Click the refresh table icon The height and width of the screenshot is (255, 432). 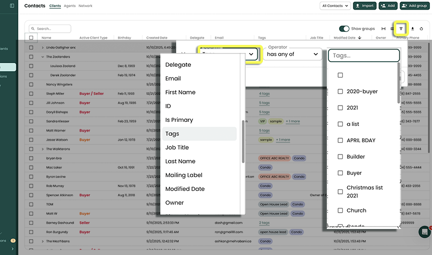[x=421, y=29]
